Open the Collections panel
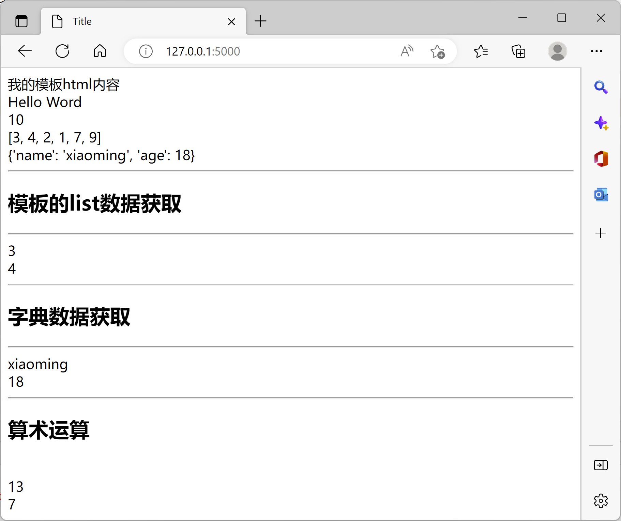Image resolution: width=621 pixels, height=521 pixels. coord(518,51)
